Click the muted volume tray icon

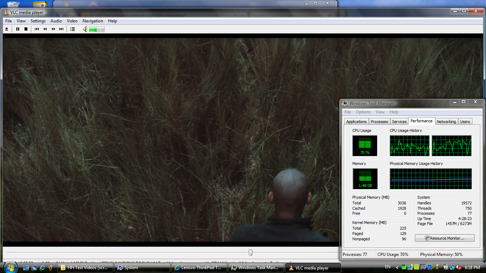pyautogui.click(x=459, y=267)
